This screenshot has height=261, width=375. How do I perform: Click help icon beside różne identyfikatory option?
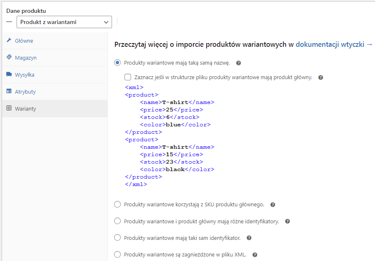[287, 221]
